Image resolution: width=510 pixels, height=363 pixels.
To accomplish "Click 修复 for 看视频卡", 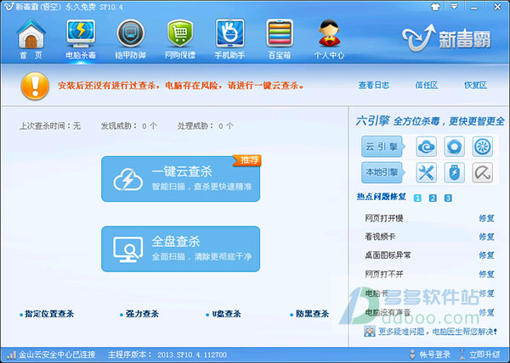I will (486, 237).
